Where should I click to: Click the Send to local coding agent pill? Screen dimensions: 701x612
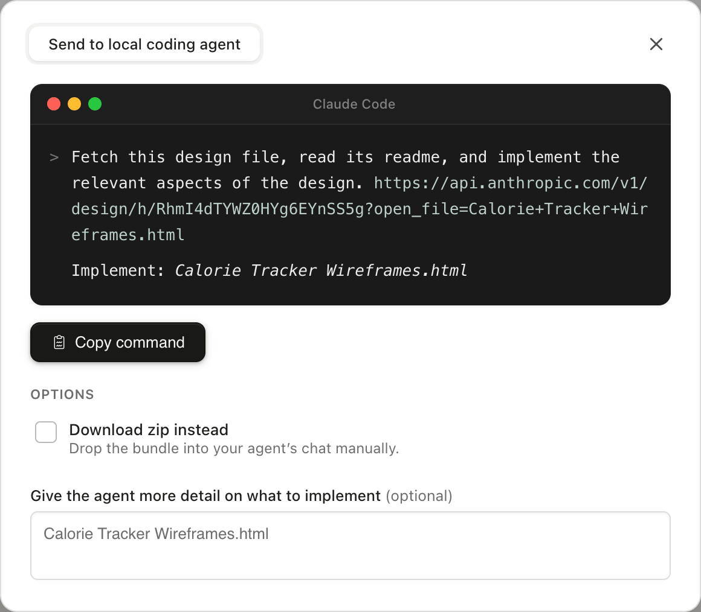(144, 43)
